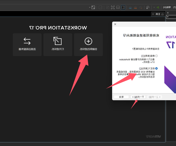Click the 打开虚拟机 open VM card

click(x=58, y=45)
